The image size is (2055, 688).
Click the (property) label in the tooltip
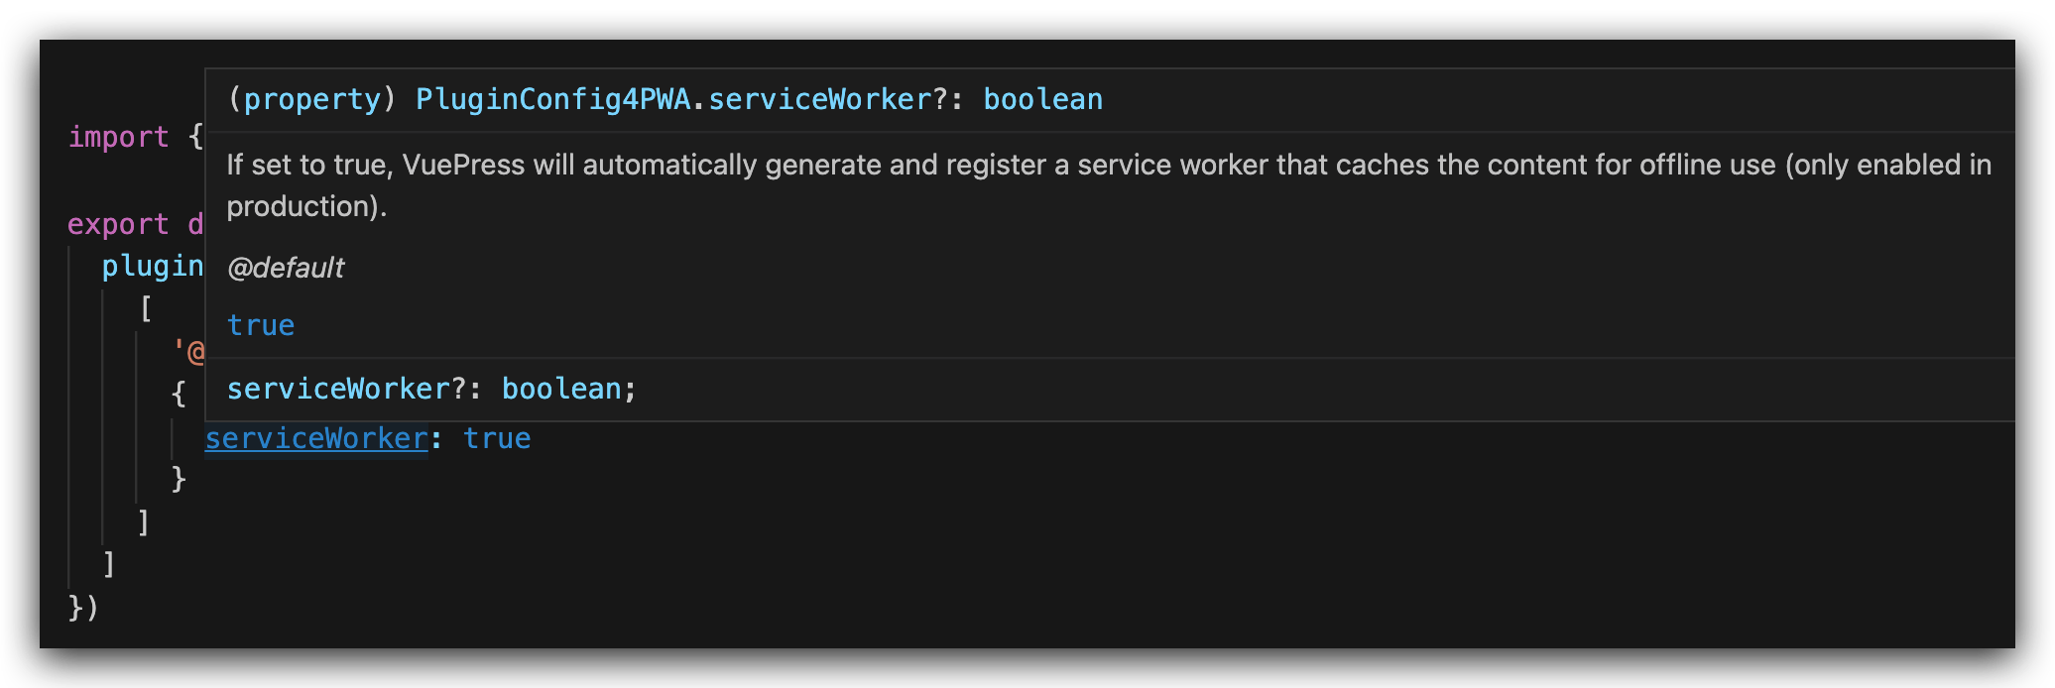pyautogui.click(x=311, y=99)
